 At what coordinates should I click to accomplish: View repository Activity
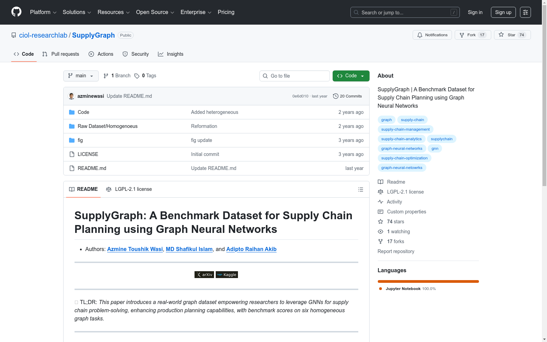tap(390, 202)
